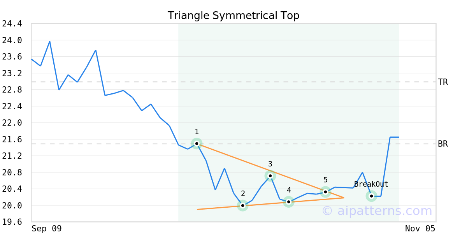
Task: Click the 24.4 y-axis label
Action: pos(12,24)
